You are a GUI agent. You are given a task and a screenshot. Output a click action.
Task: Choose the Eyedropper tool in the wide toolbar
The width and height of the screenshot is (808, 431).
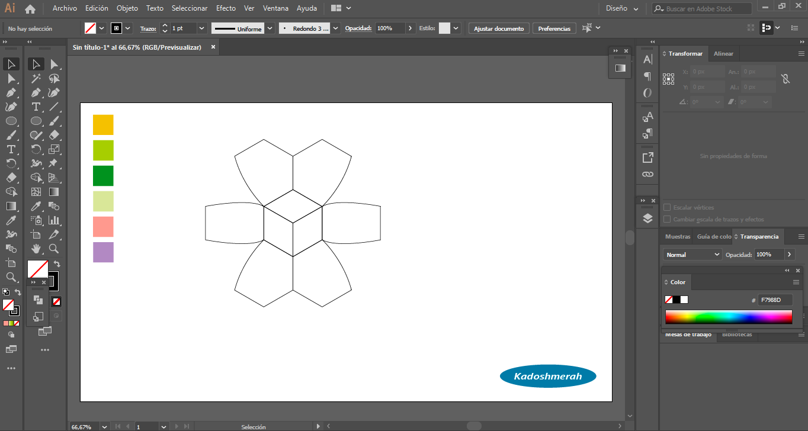click(x=36, y=206)
